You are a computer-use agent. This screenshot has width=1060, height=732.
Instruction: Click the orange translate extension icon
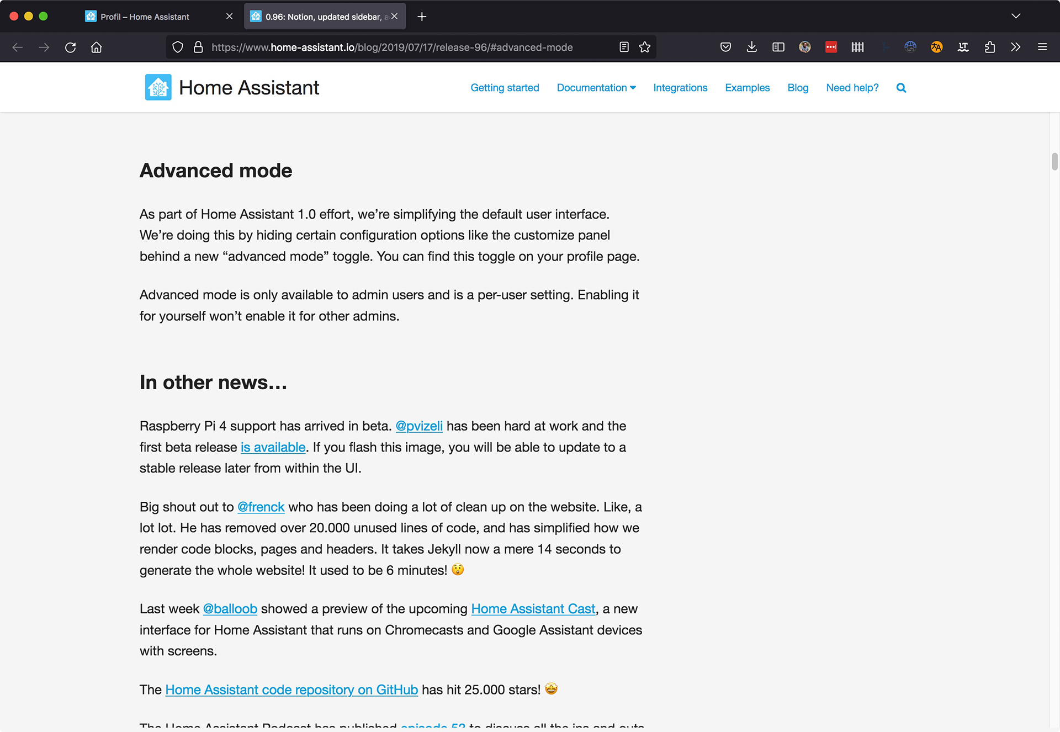tap(936, 47)
